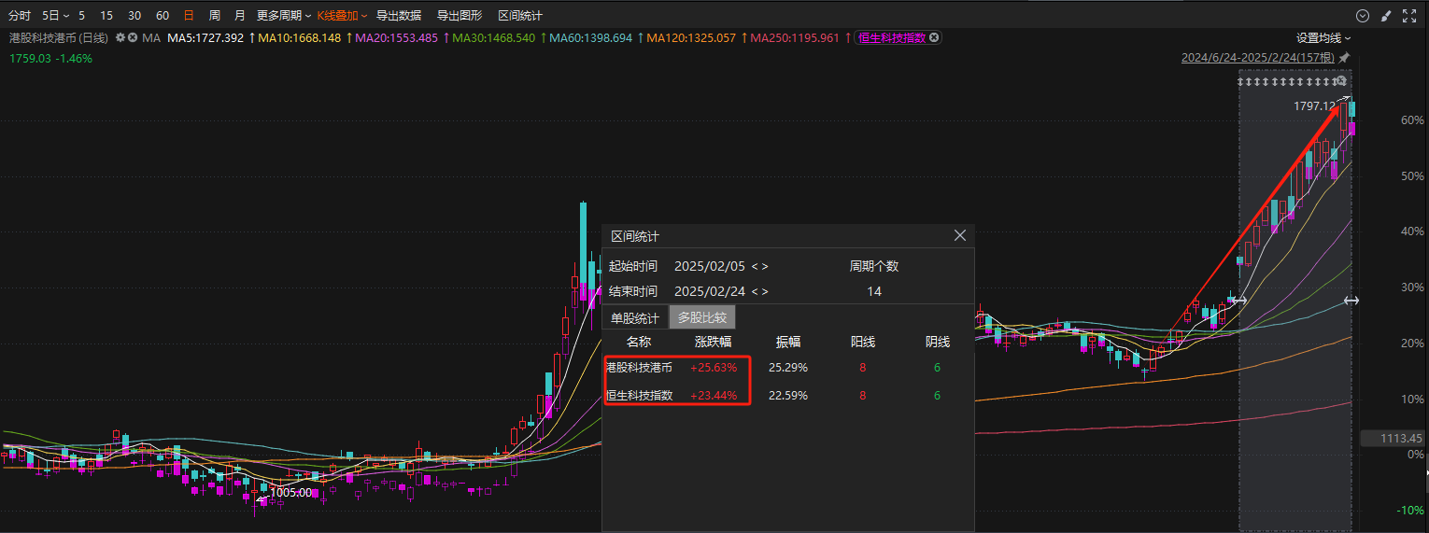Expand 设置均线 dropdown
The image size is (1429, 533).
coord(1323,37)
